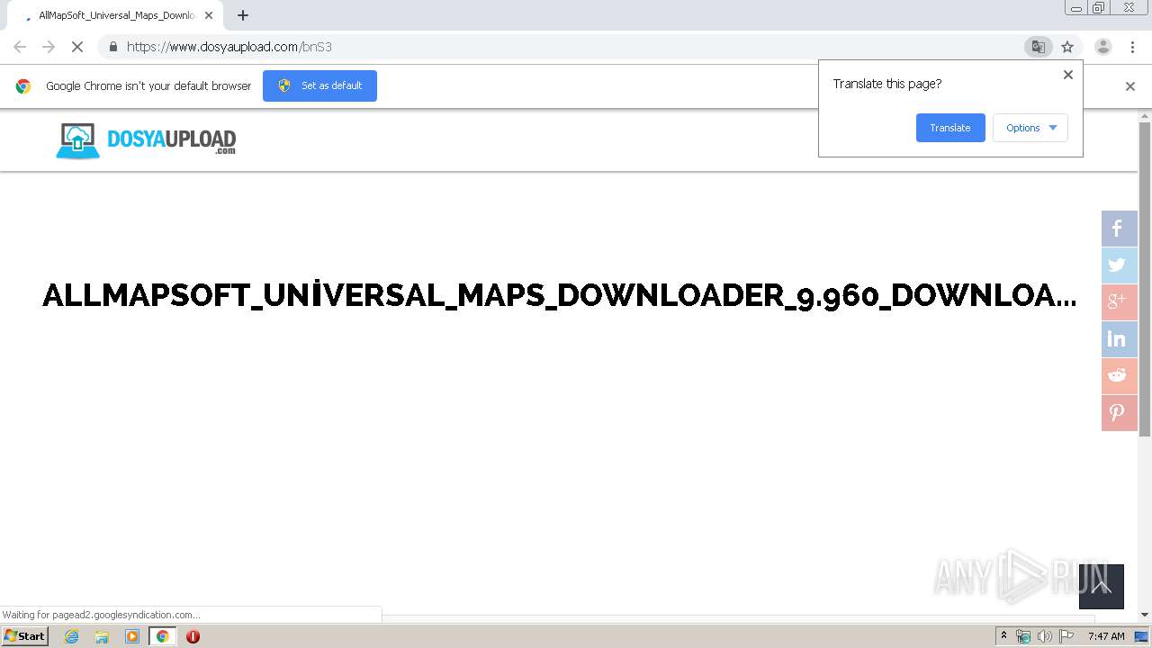Launch Internet Explorer from taskbar
Image resolution: width=1152 pixels, height=648 pixels.
pyautogui.click(x=72, y=636)
